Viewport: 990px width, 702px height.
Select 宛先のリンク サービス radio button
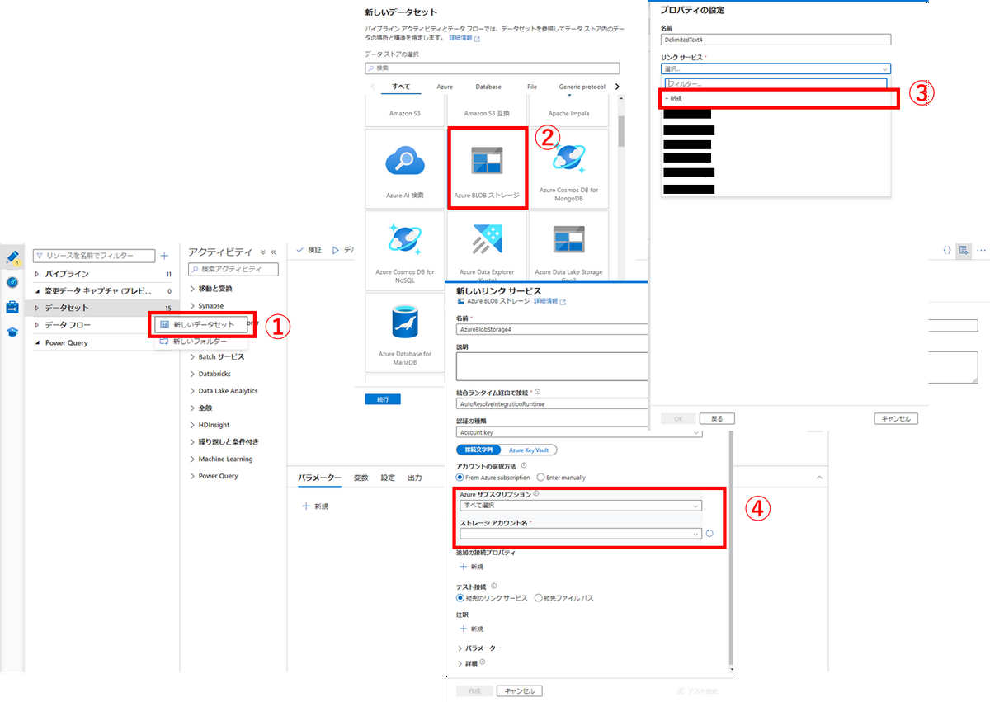coord(460,598)
